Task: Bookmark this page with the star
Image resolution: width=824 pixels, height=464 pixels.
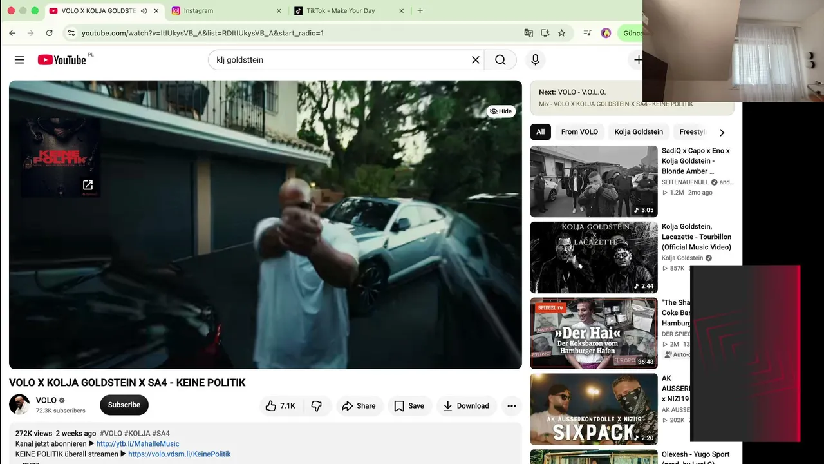Action: pos(561,33)
